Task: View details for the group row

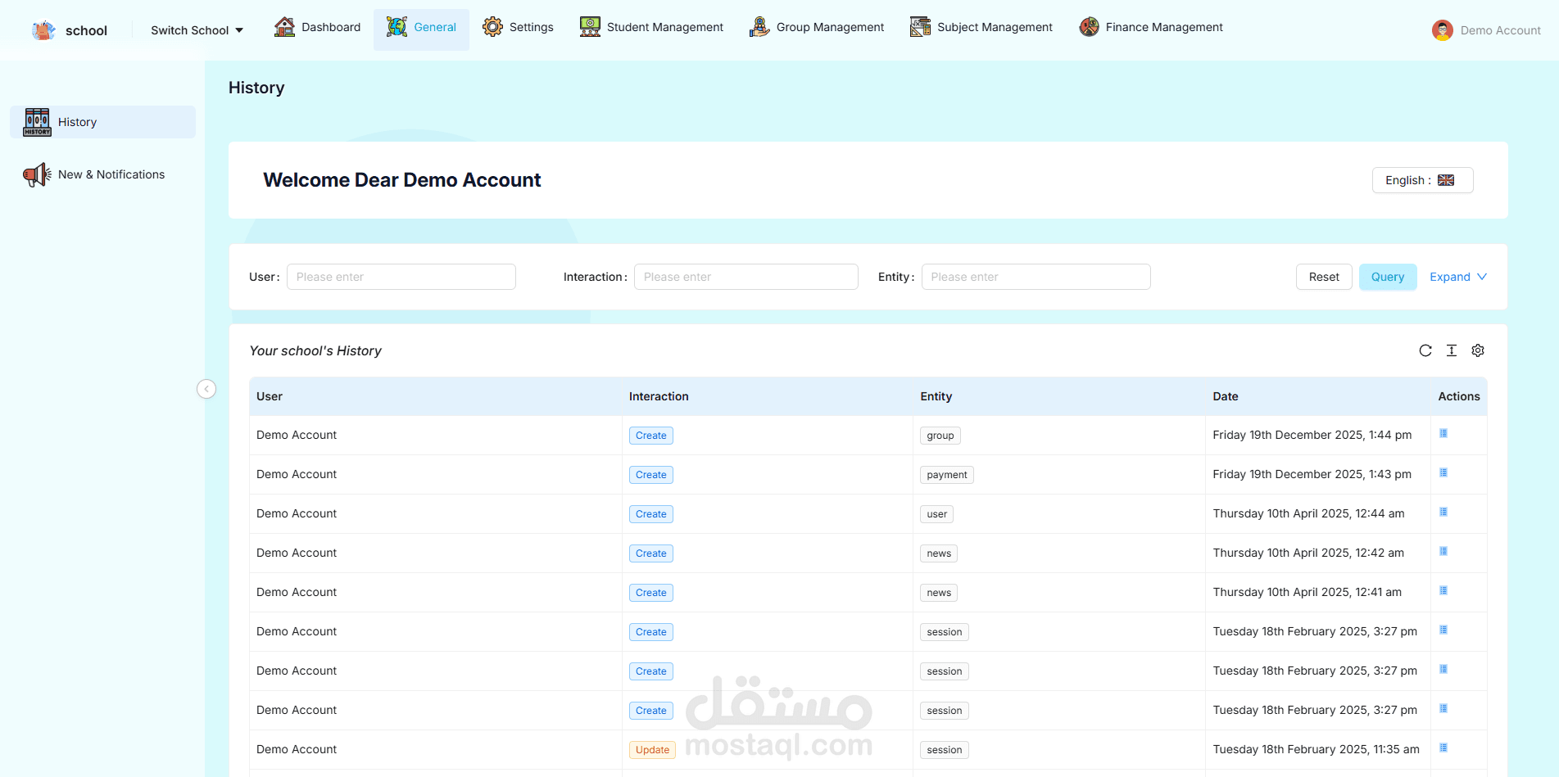Action: (1443, 434)
